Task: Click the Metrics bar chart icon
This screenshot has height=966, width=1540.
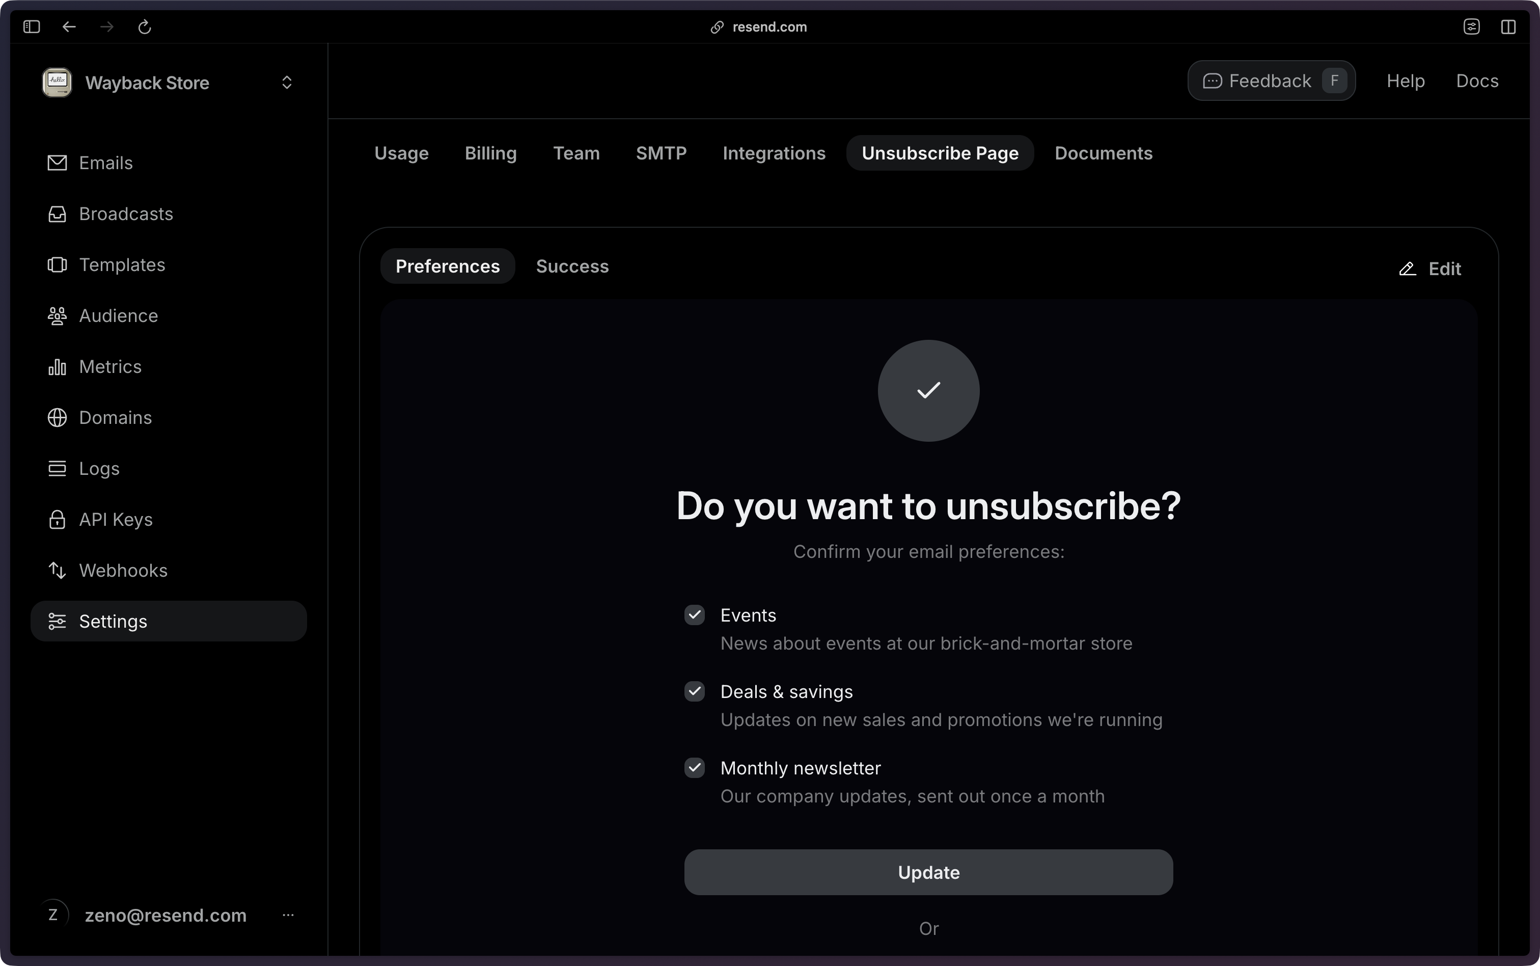Action: (57, 367)
